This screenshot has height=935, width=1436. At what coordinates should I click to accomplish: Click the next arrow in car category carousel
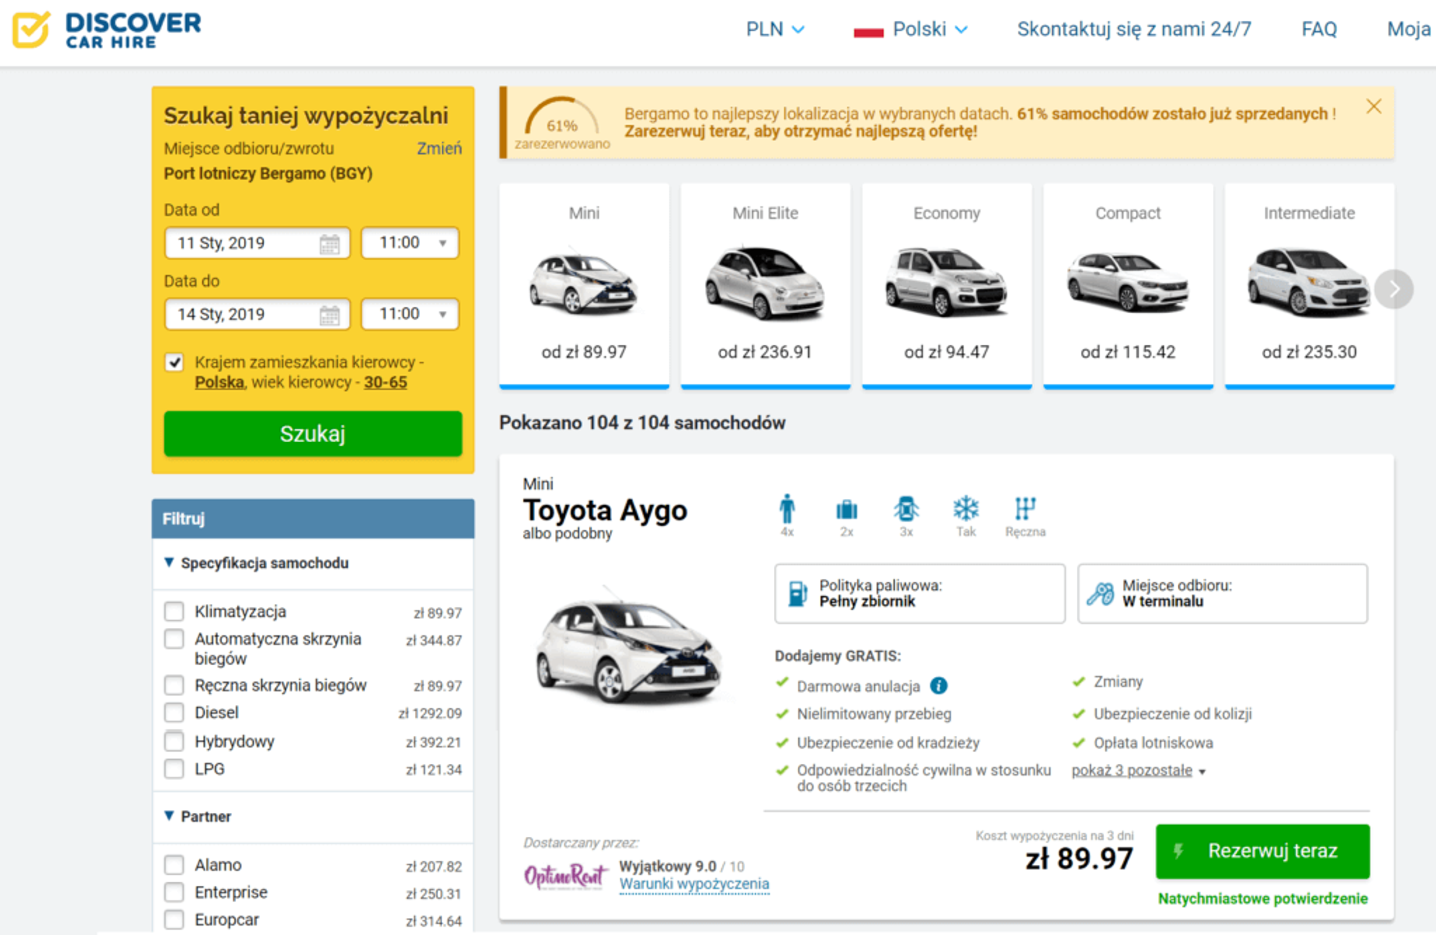pos(1394,290)
